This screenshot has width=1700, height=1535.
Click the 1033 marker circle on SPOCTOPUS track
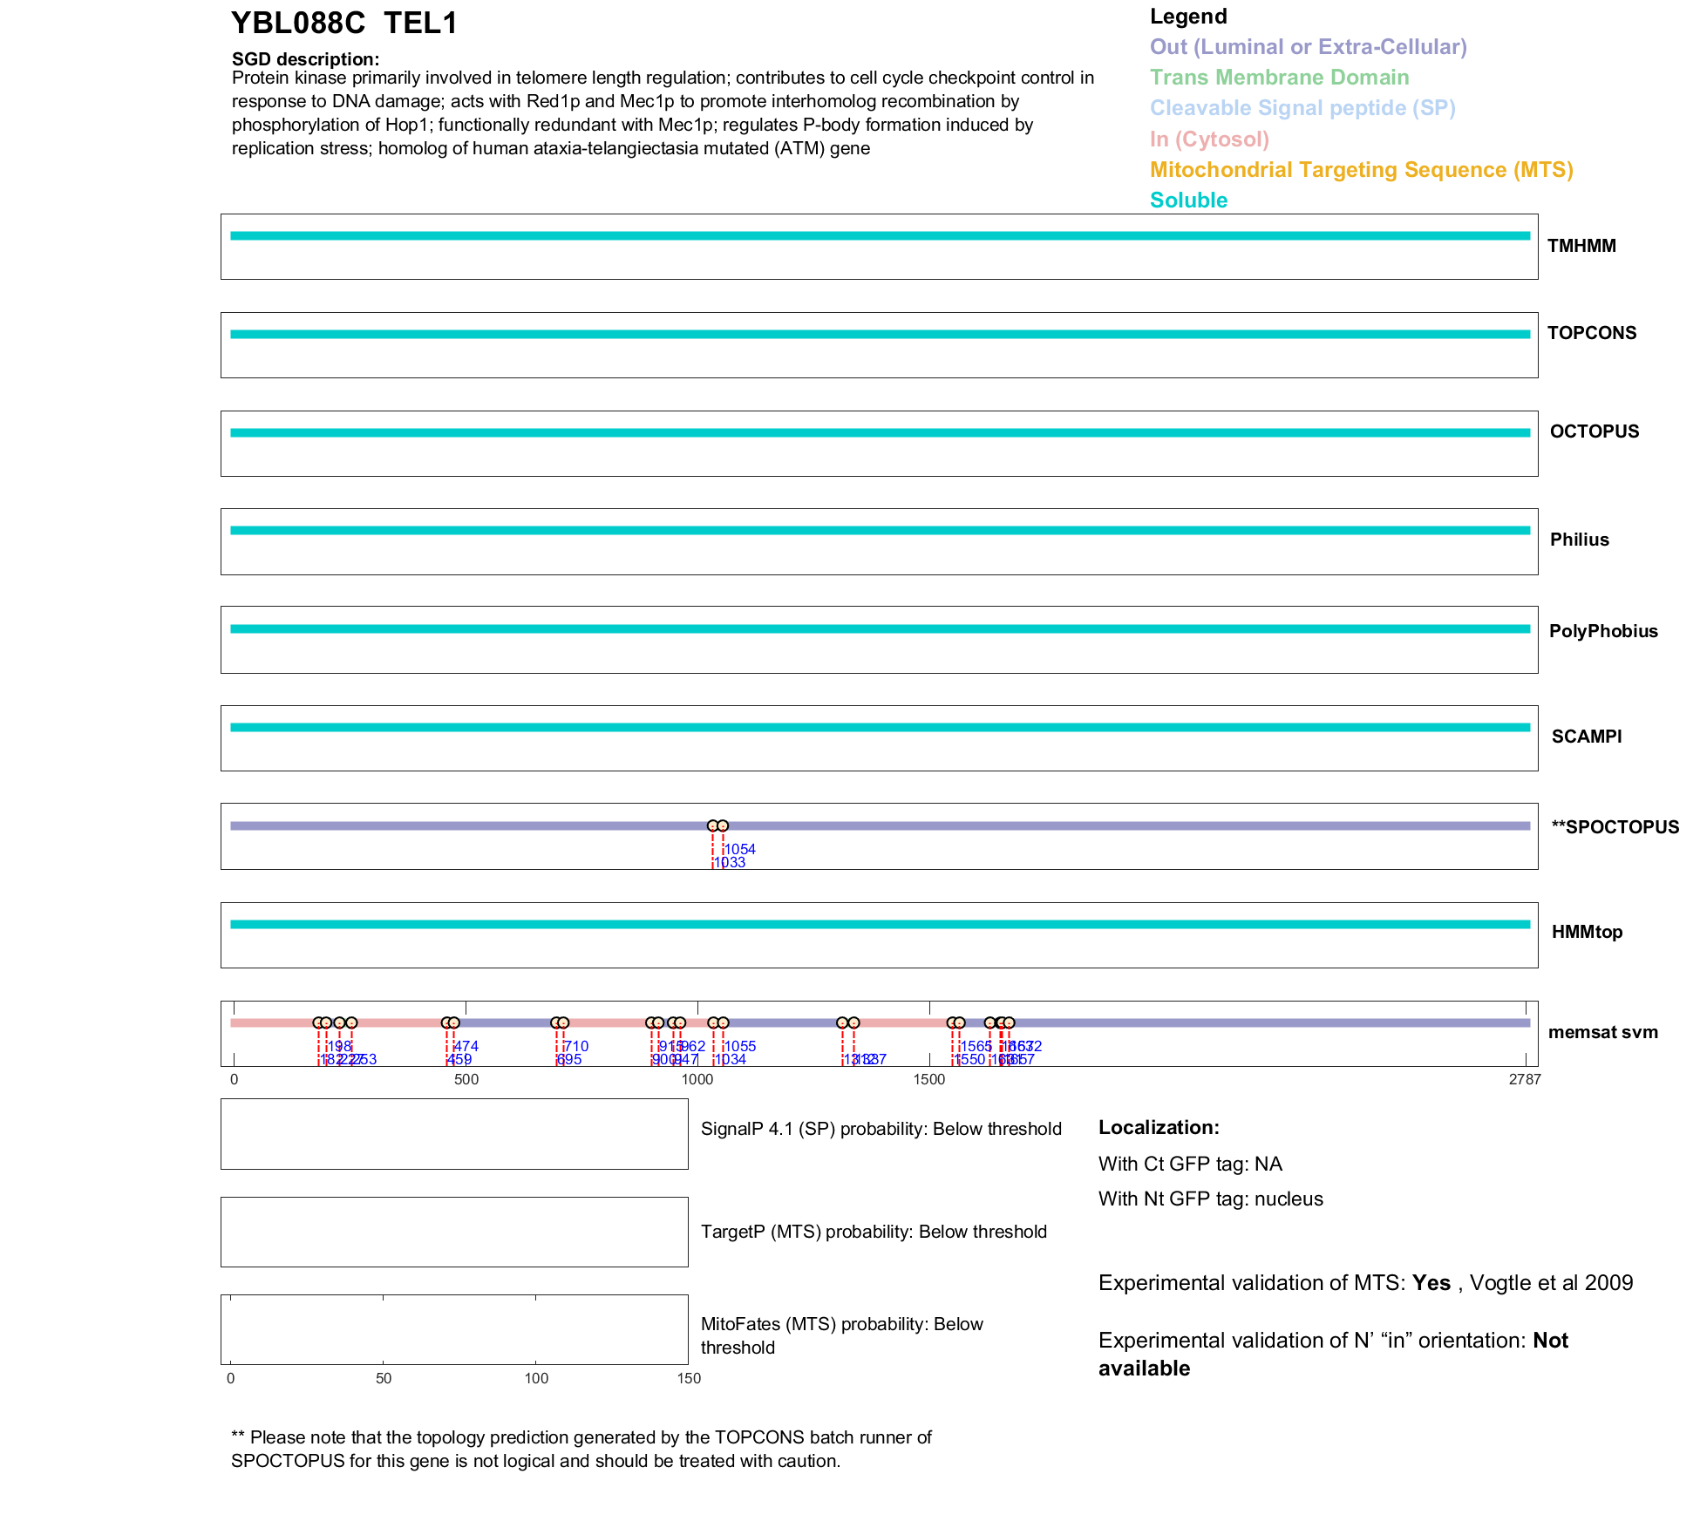[712, 825]
